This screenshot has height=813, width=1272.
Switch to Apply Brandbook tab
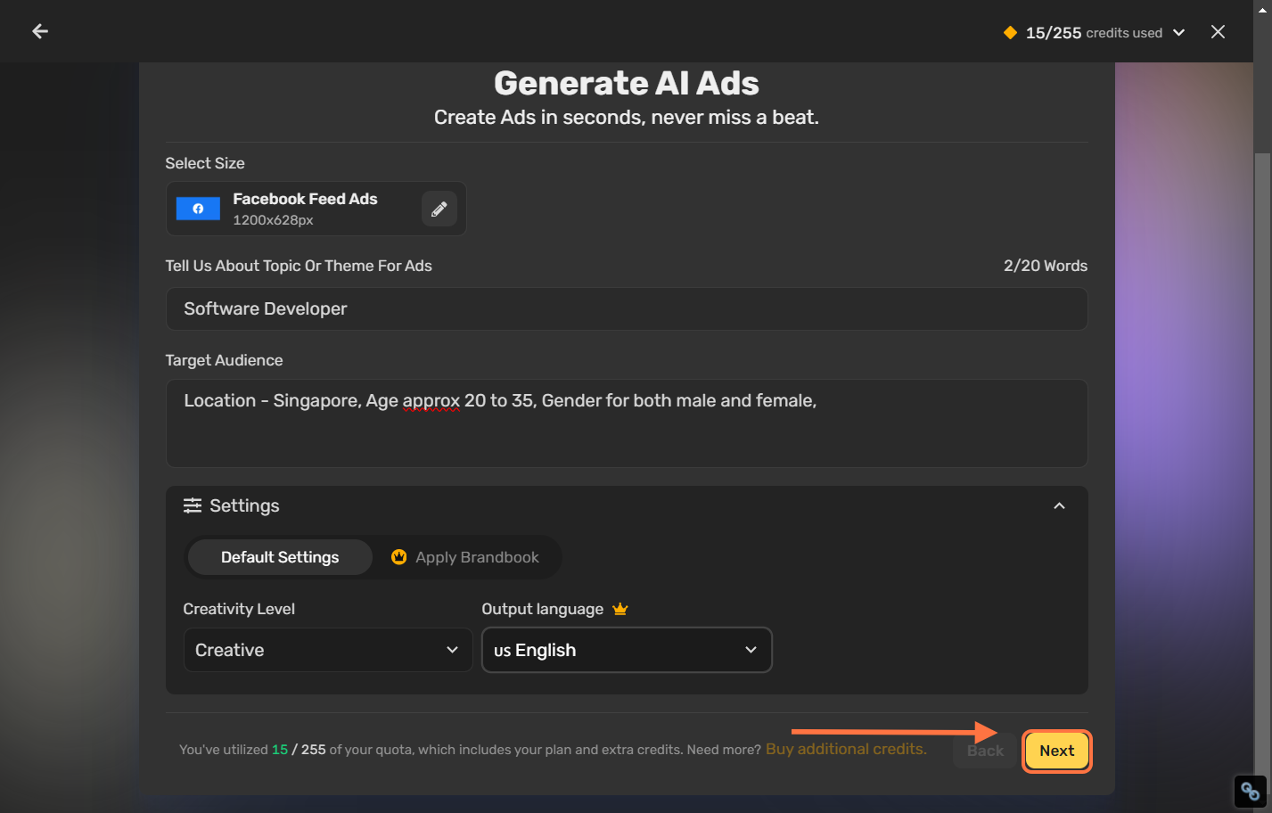(465, 557)
